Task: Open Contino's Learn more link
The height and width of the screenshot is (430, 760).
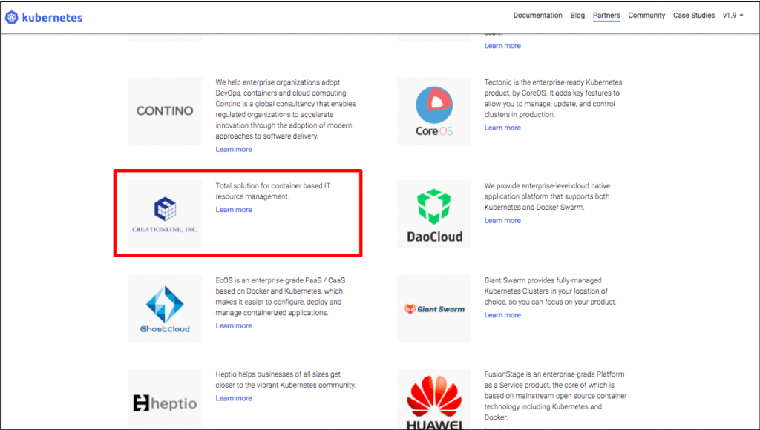Action: (234, 149)
